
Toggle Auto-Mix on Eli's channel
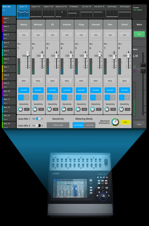click(53, 90)
